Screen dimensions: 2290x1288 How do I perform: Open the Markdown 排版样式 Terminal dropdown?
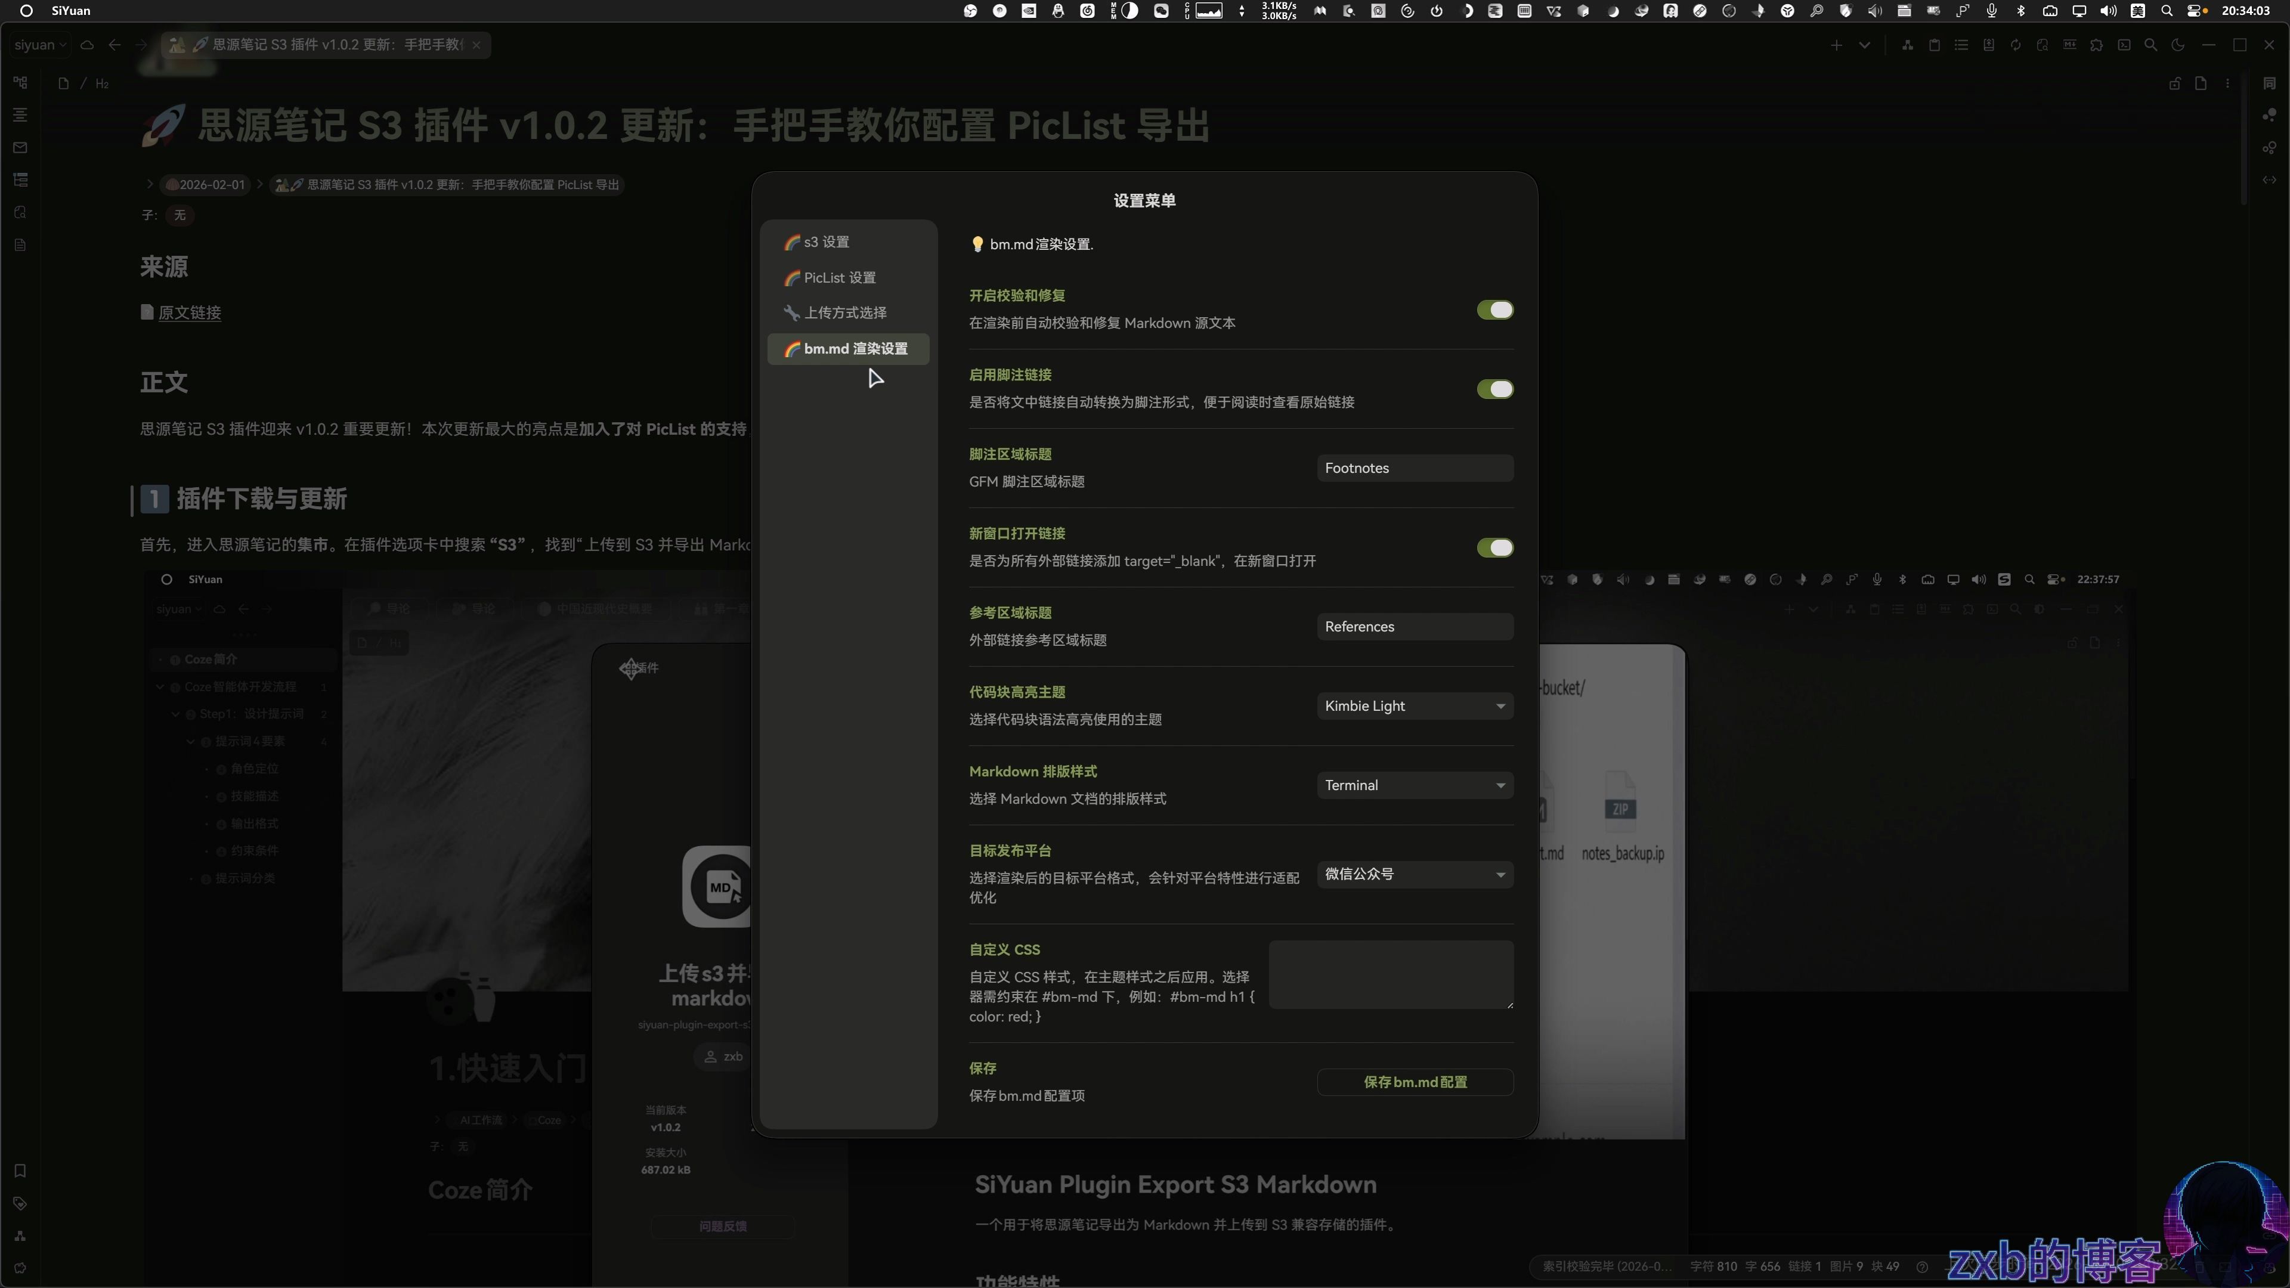1415,785
